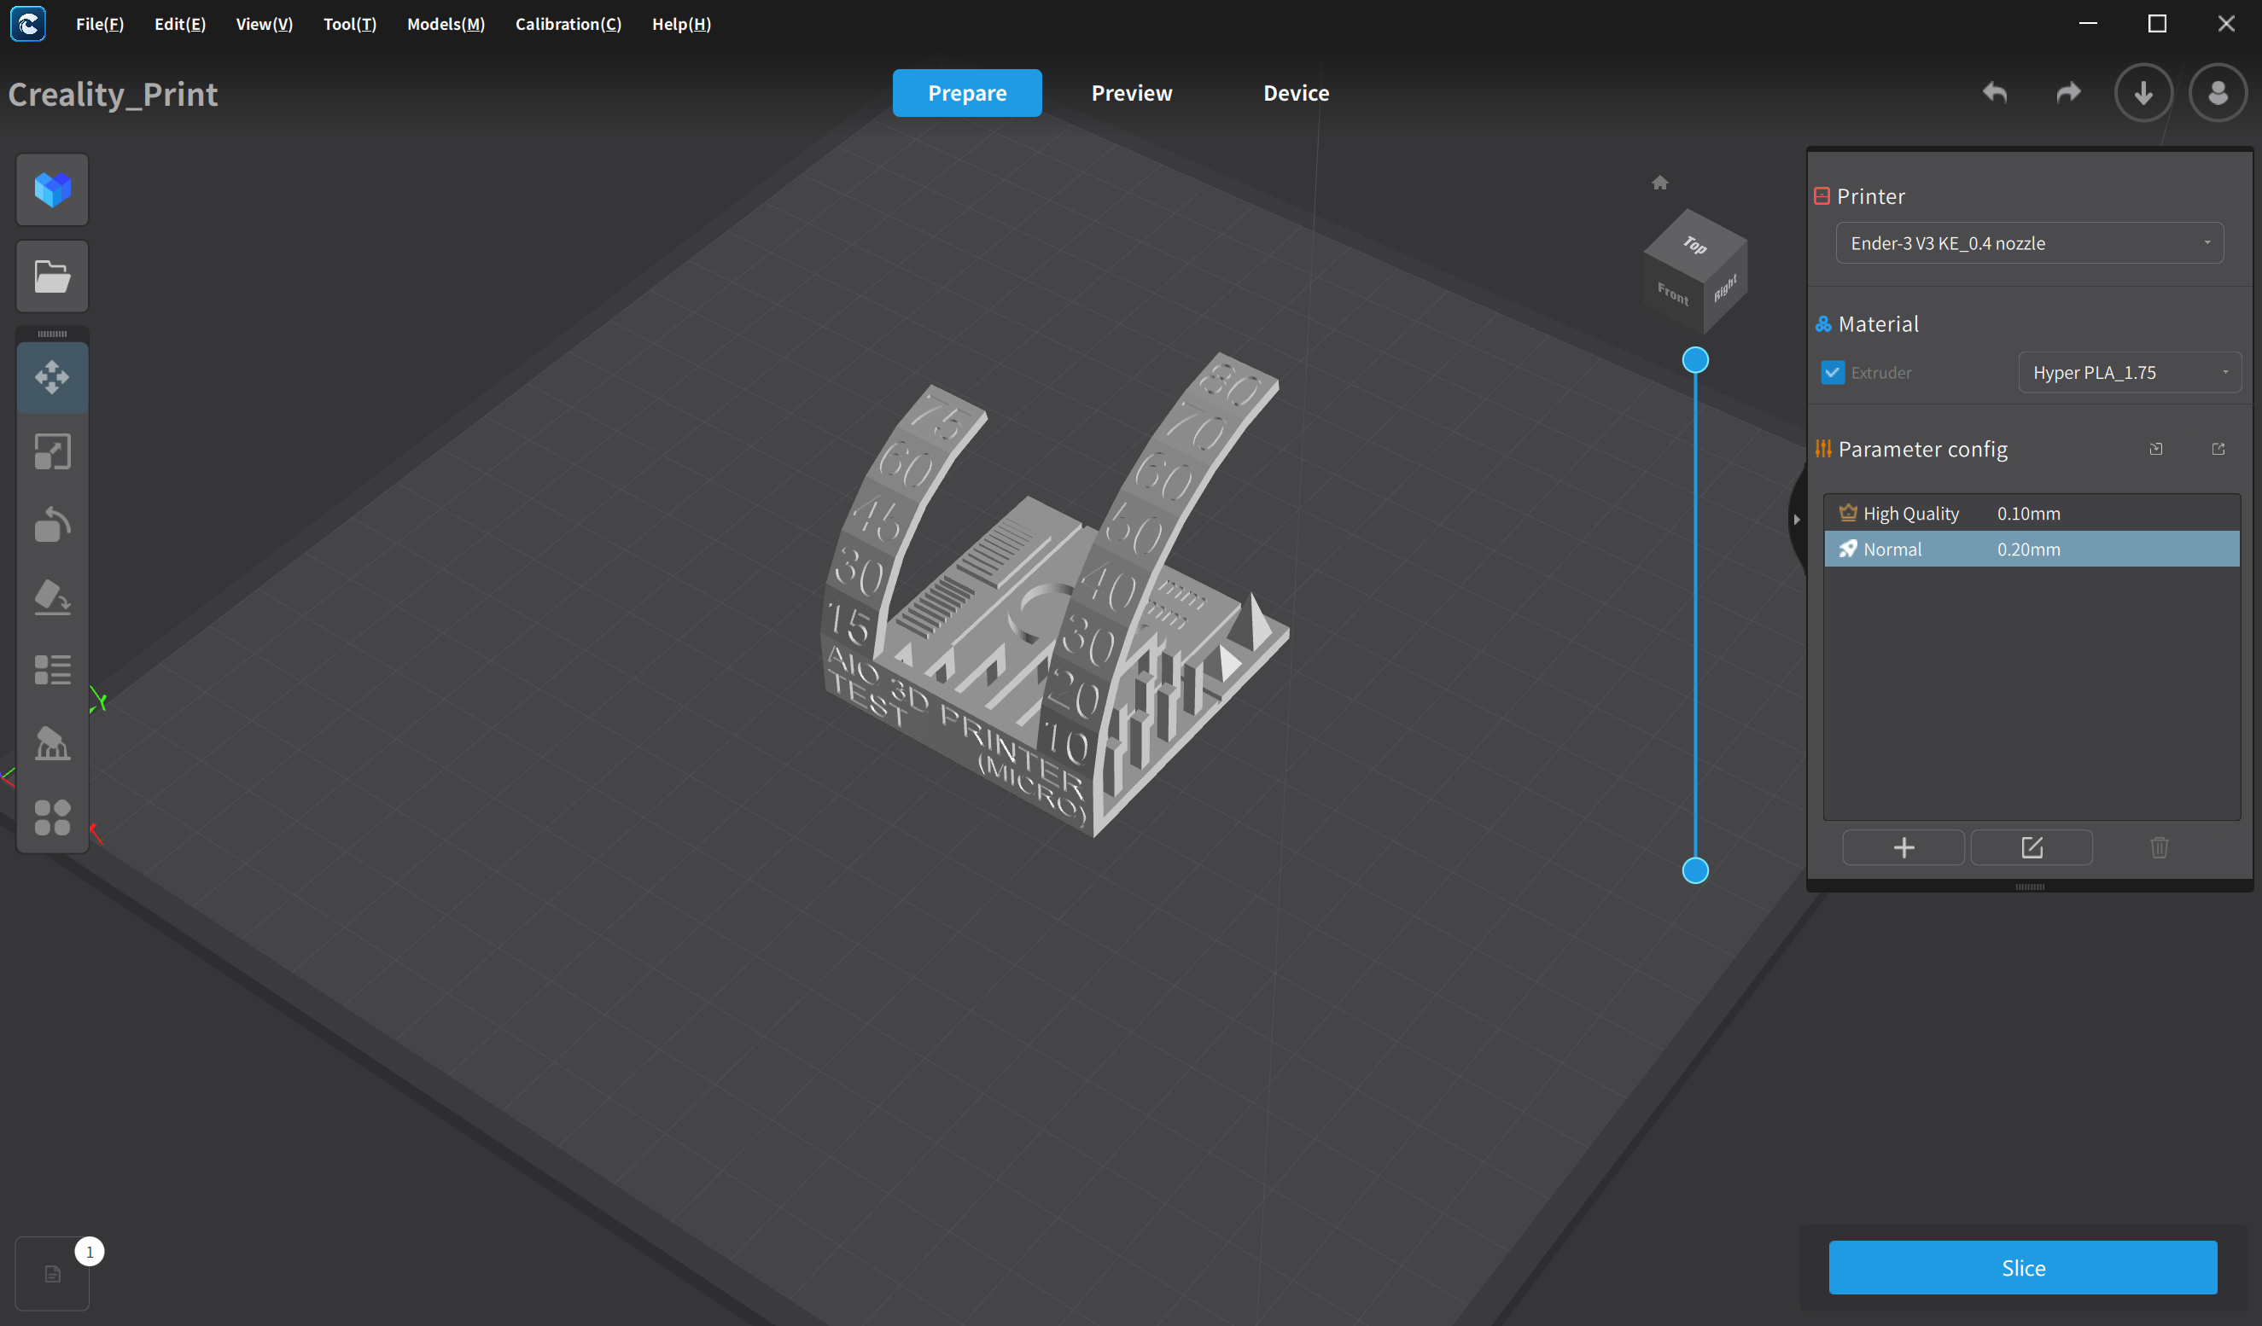
Task: Click the Slice button
Action: coord(2022,1267)
